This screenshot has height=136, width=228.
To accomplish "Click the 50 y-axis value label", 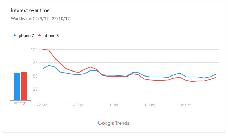I will tap(35, 76).
